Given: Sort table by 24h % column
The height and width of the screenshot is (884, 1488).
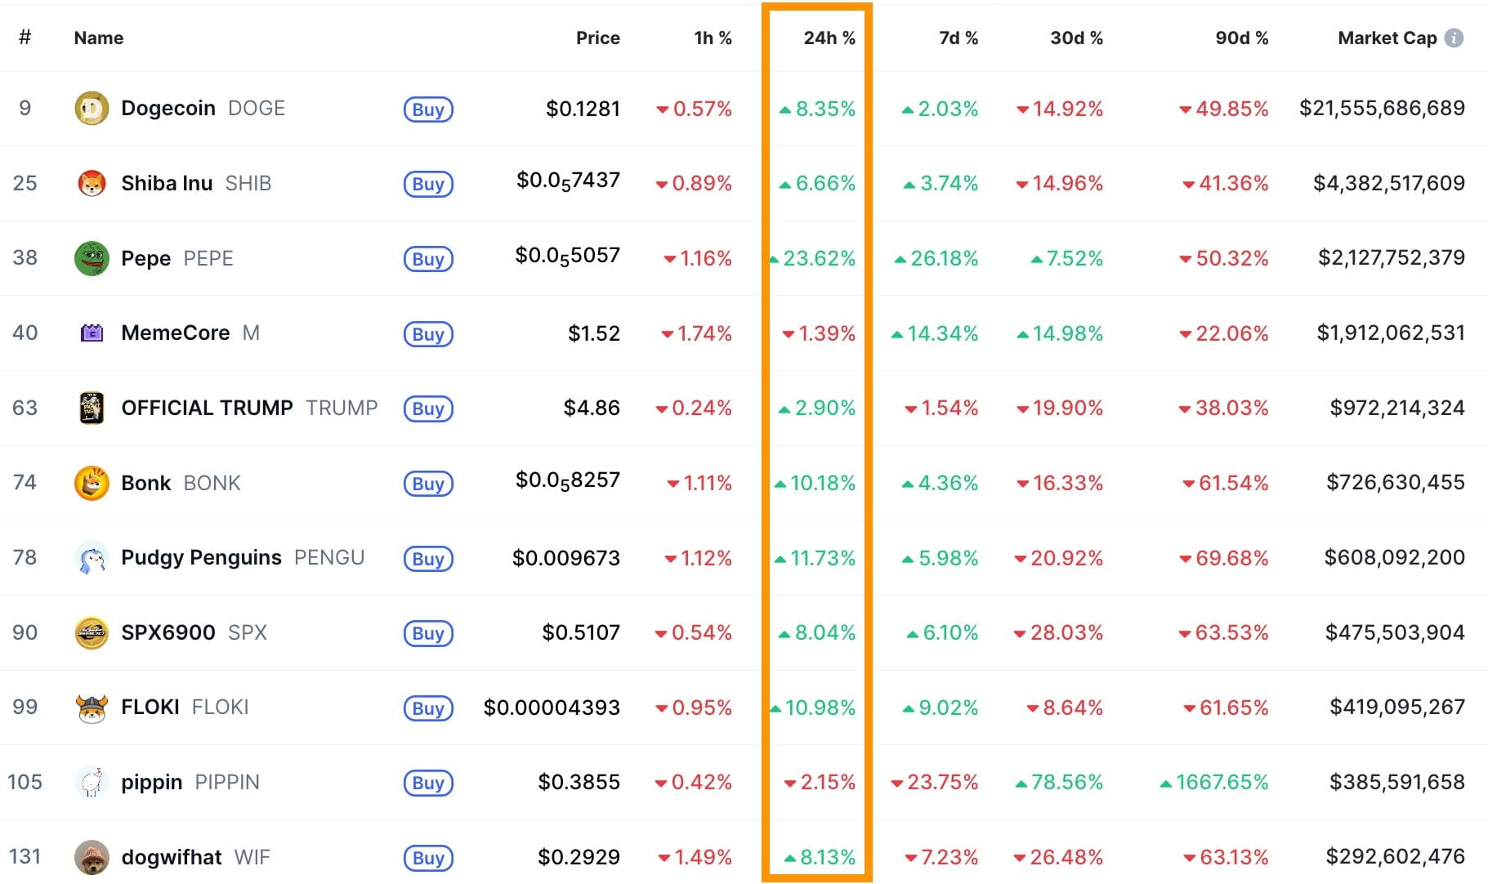Looking at the screenshot, I should 829,38.
